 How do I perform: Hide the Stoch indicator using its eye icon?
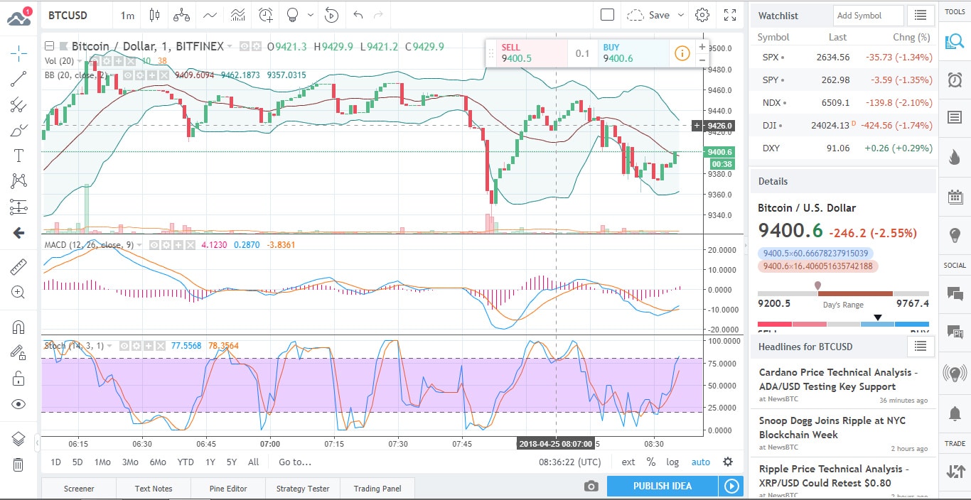pos(124,346)
